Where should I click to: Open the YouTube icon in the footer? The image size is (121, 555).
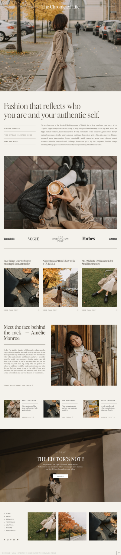point(18,539)
